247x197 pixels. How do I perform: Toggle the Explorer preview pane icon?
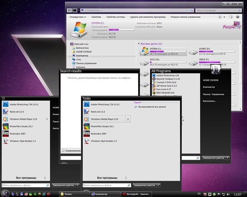(231, 17)
